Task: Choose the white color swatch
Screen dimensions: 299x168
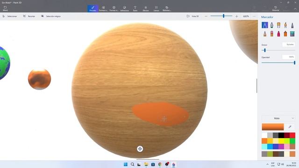Action: [x=264, y=135]
